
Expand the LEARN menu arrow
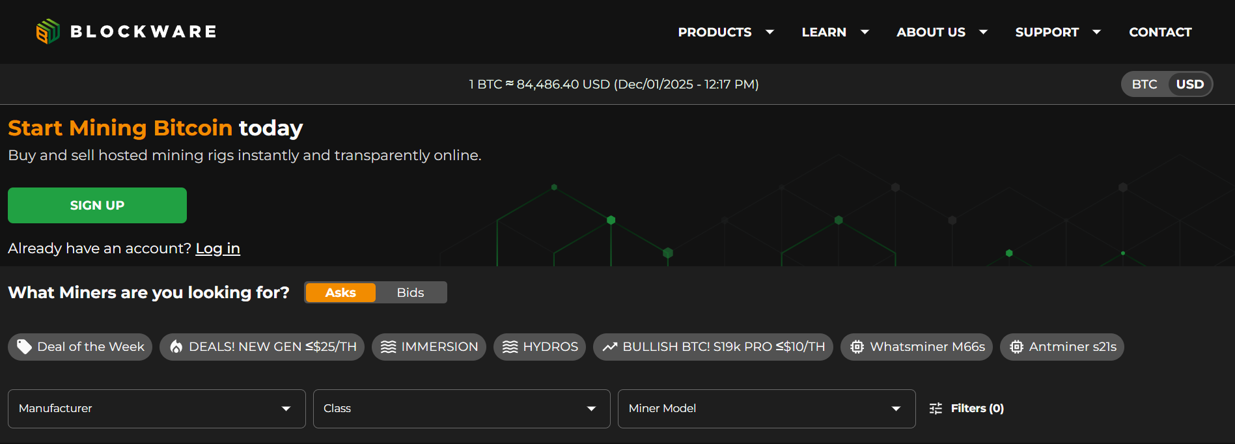click(x=865, y=32)
